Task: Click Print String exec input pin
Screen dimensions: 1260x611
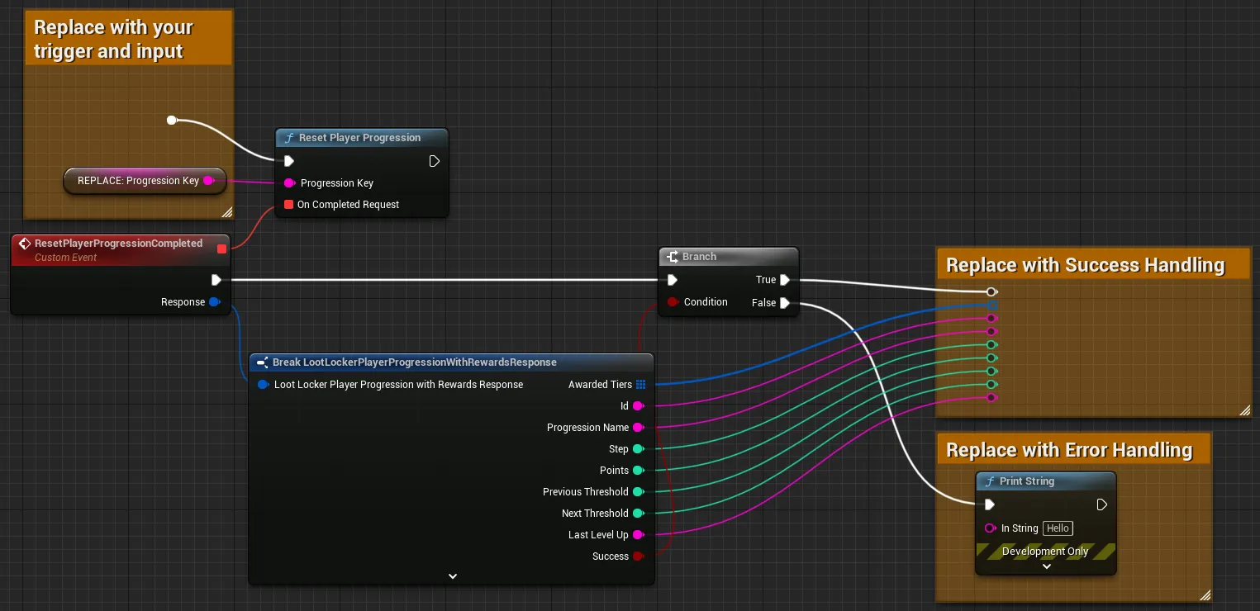Action: [x=990, y=504]
